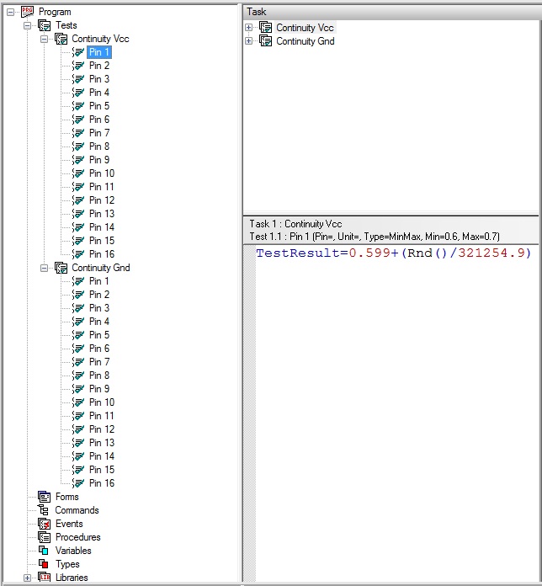This screenshot has width=542, height=586.
Task: Select Pin 8 under Continuity Gnd
Action: click(99, 376)
